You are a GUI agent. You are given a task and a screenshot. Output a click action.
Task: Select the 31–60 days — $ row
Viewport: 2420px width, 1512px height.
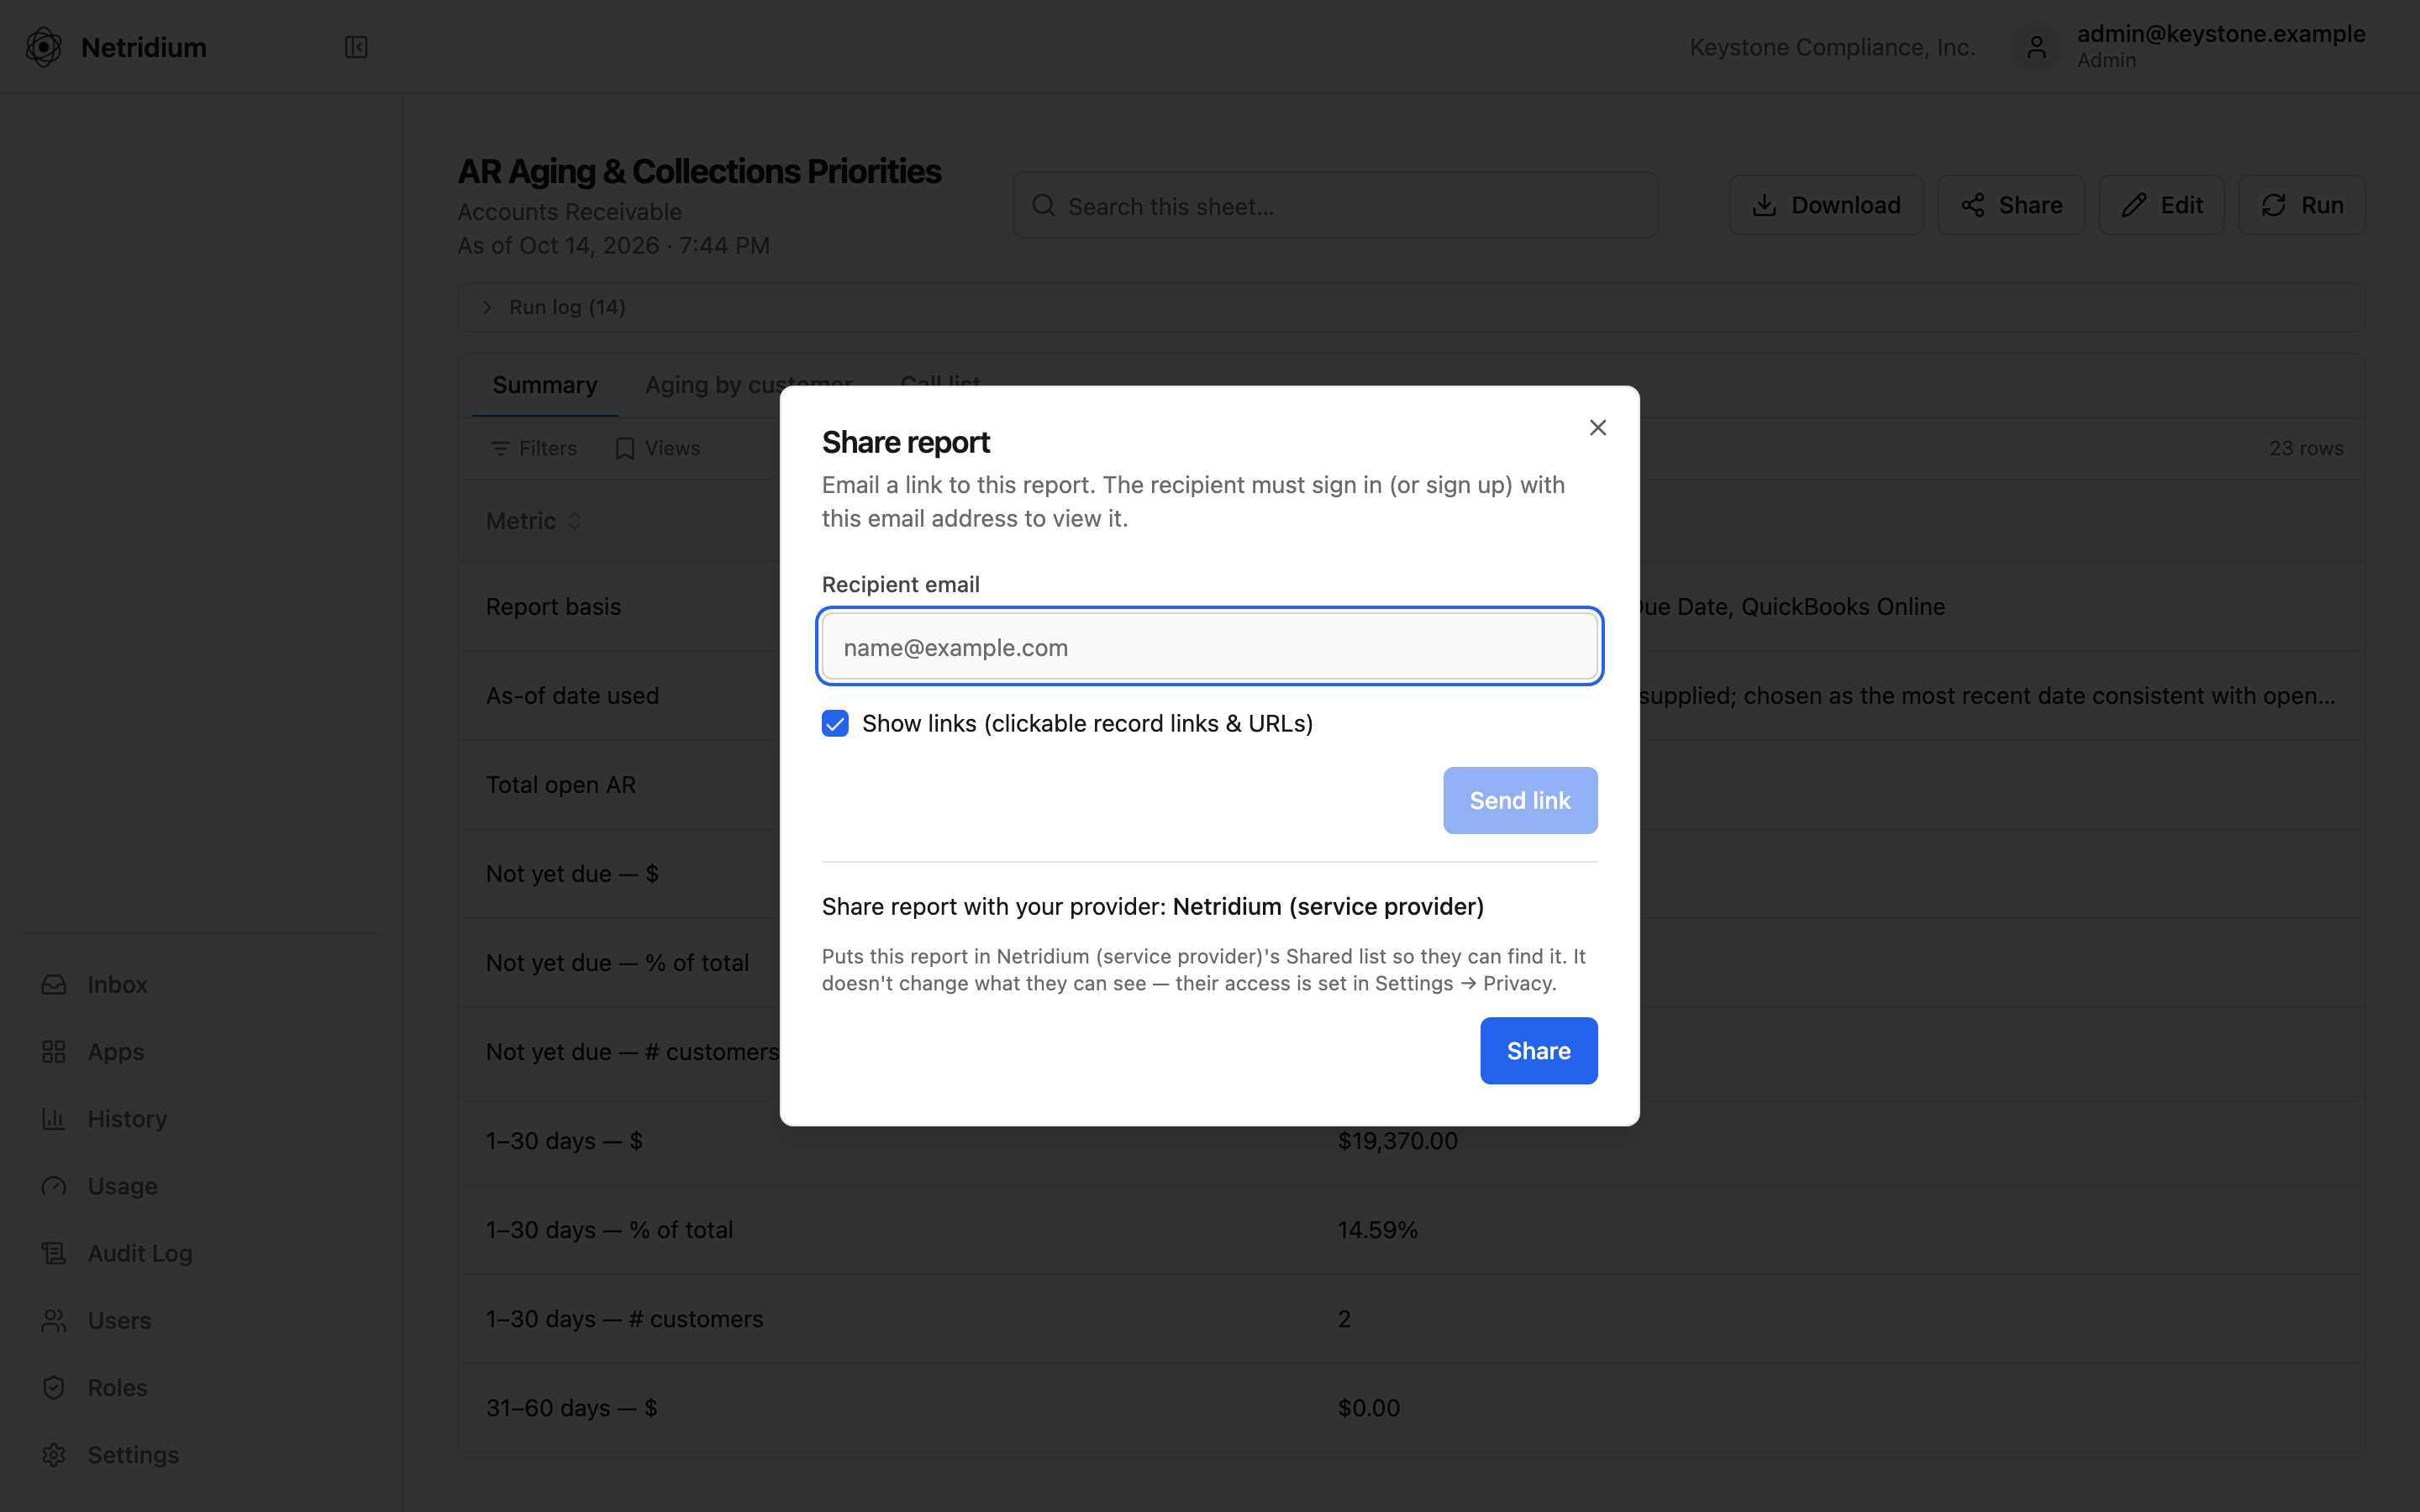pyautogui.click(x=1411, y=1408)
